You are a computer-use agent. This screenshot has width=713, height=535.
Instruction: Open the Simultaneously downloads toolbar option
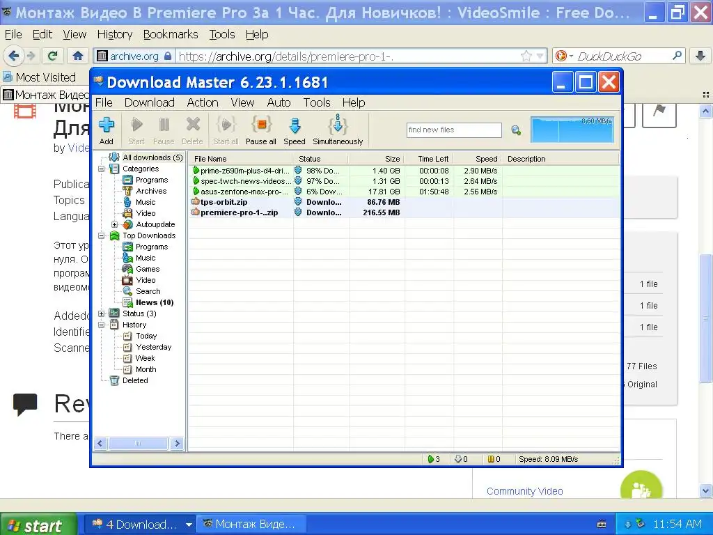coord(338,130)
